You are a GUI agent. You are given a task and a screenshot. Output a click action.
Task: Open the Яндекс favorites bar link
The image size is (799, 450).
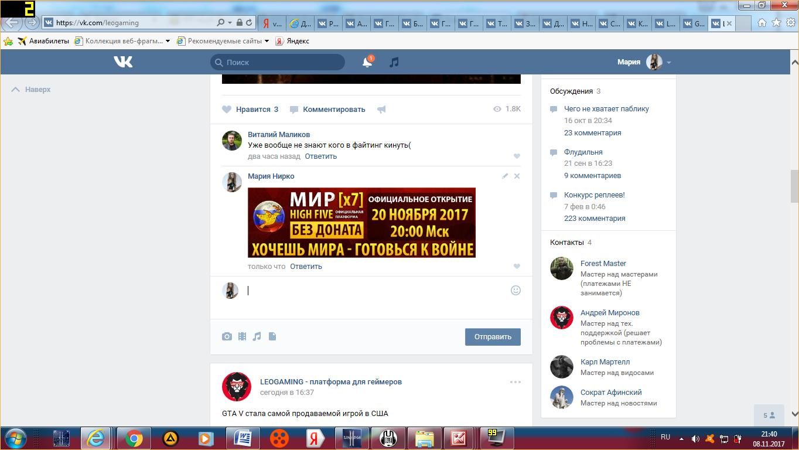[292, 41]
